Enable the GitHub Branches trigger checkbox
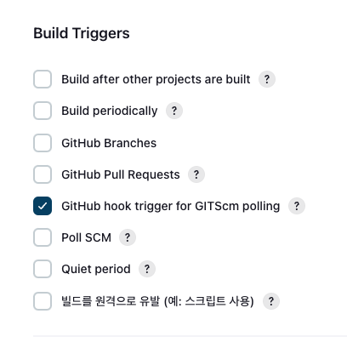The width and height of the screenshot is (347, 348). (x=43, y=143)
